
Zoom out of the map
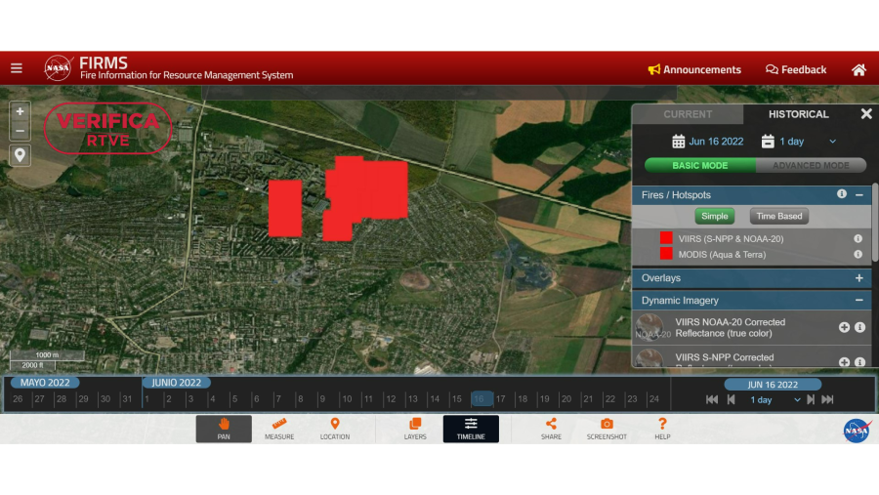pyautogui.click(x=20, y=131)
